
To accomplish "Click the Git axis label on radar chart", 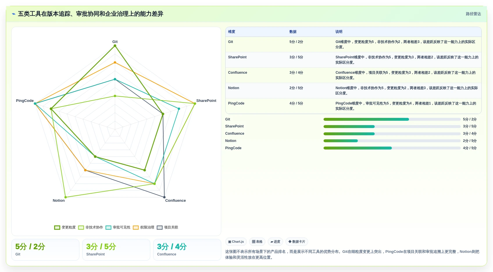I will click(x=115, y=42).
